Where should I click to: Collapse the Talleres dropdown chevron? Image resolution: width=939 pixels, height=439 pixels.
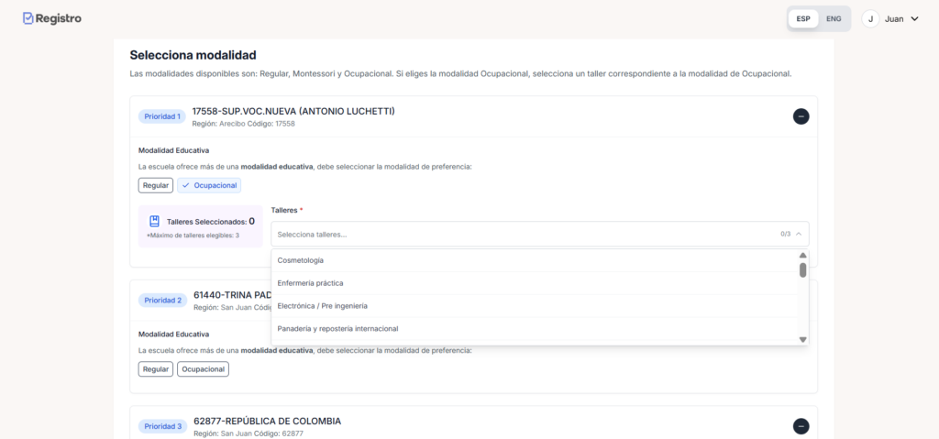click(798, 234)
